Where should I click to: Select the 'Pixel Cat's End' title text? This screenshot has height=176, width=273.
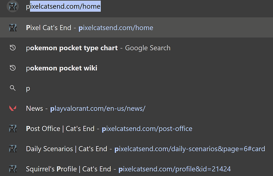49,28
